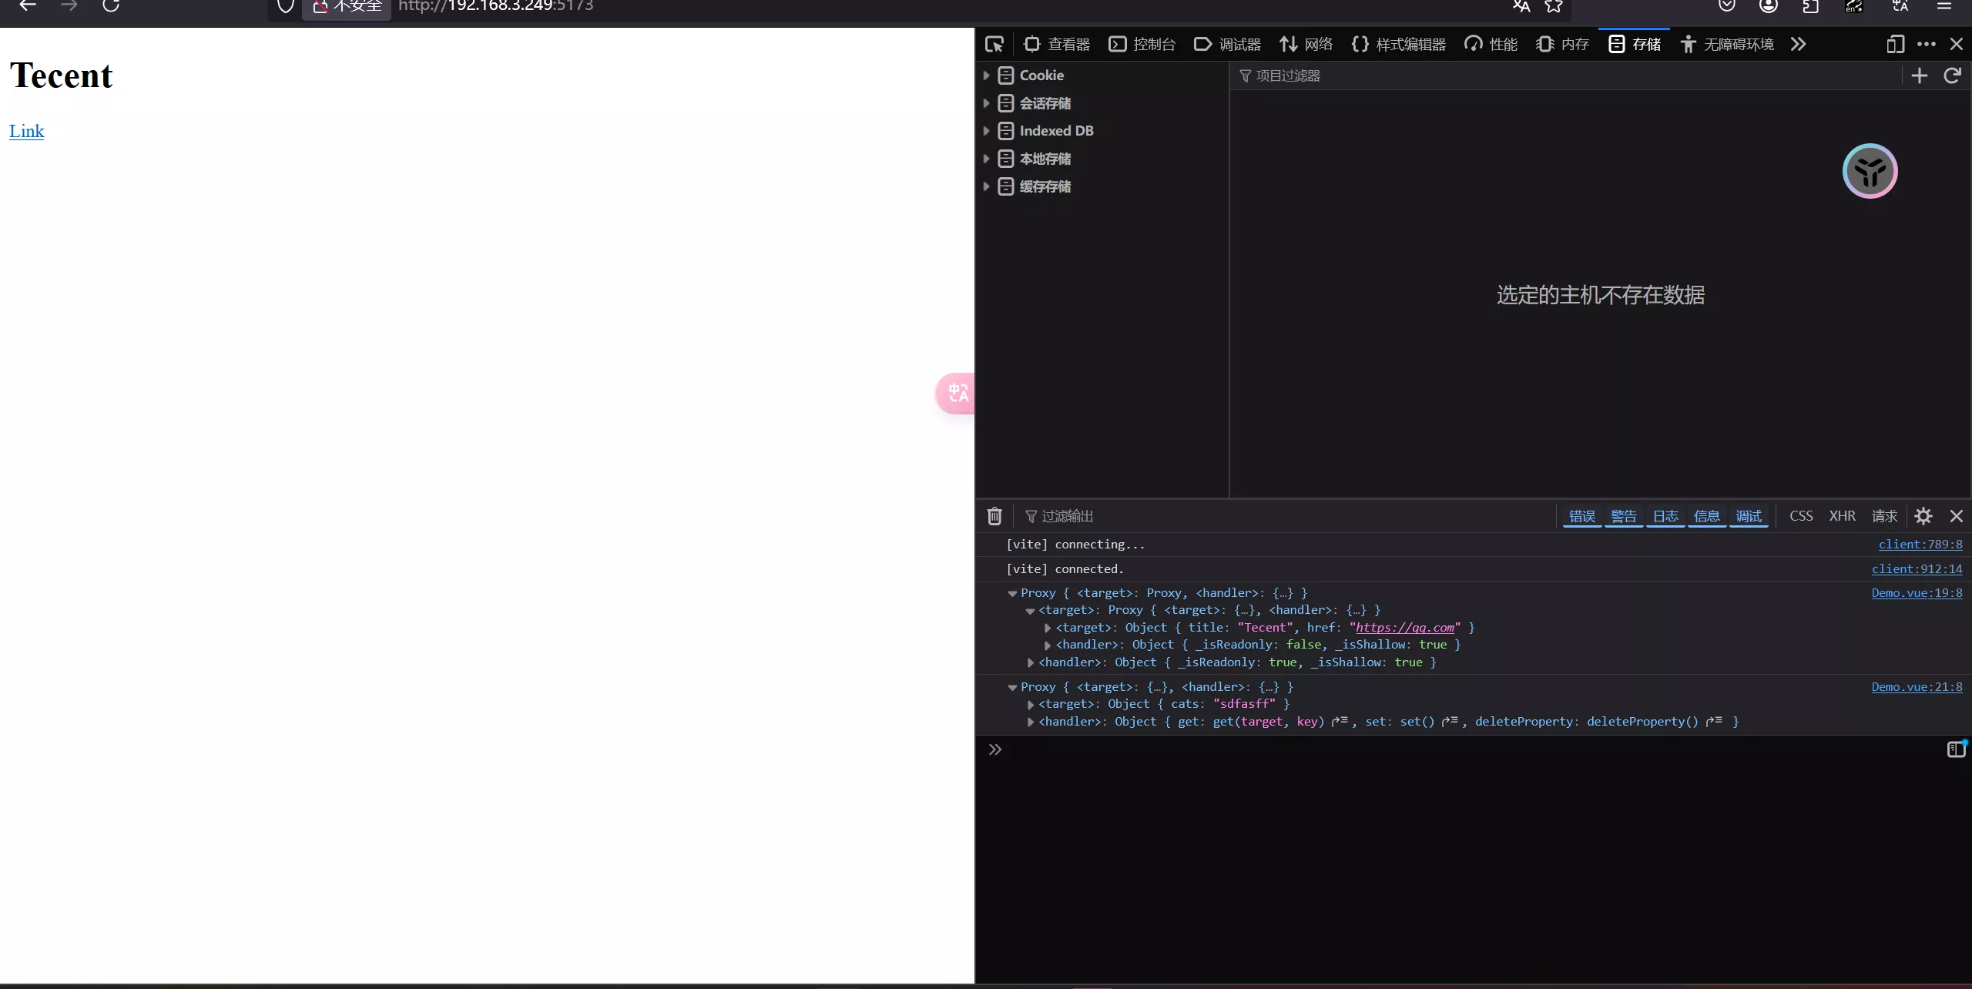
Task: Enable the XHR filter
Action: click(1842, 516)
